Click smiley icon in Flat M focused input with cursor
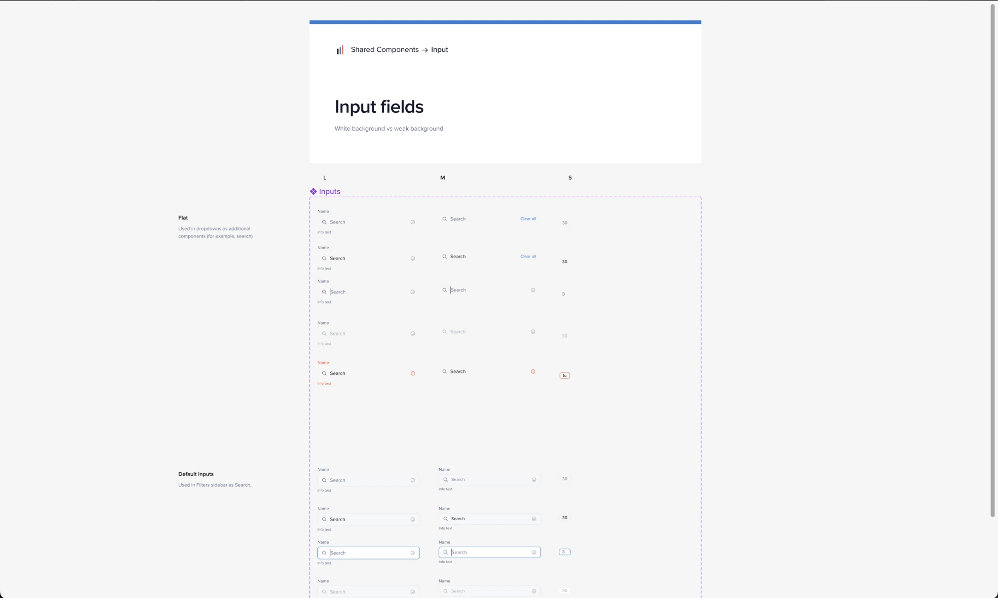This screenshot has width=998, height=598. tap(533, 290)
